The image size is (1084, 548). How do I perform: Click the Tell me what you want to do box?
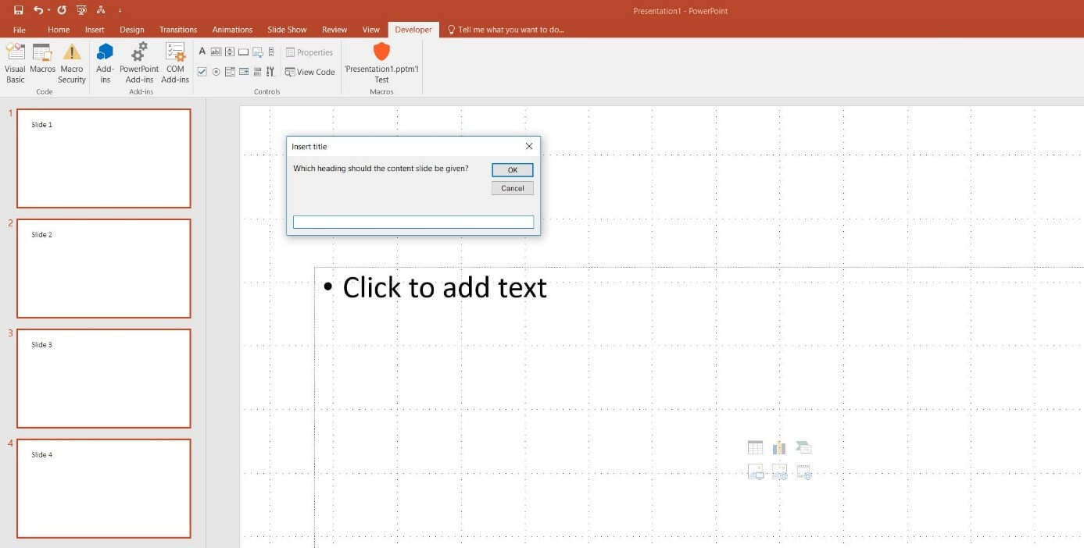point(506,30)
